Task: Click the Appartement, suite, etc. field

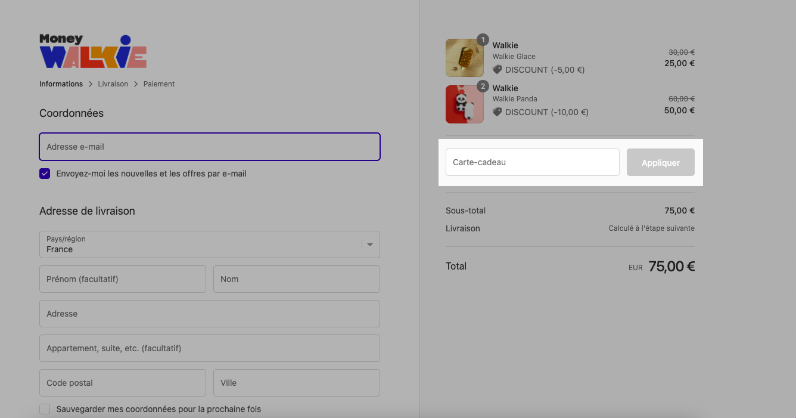Action: [x=210, y=348]
